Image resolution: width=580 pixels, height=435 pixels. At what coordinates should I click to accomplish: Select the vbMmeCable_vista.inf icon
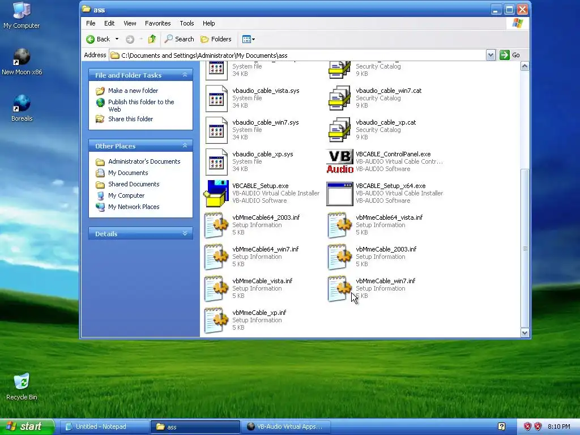pyautogui.click(x=216, y=289)
